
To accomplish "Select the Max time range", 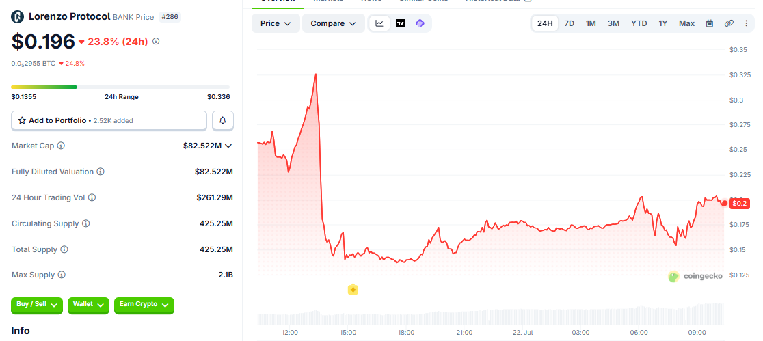I will coord(686,23).
